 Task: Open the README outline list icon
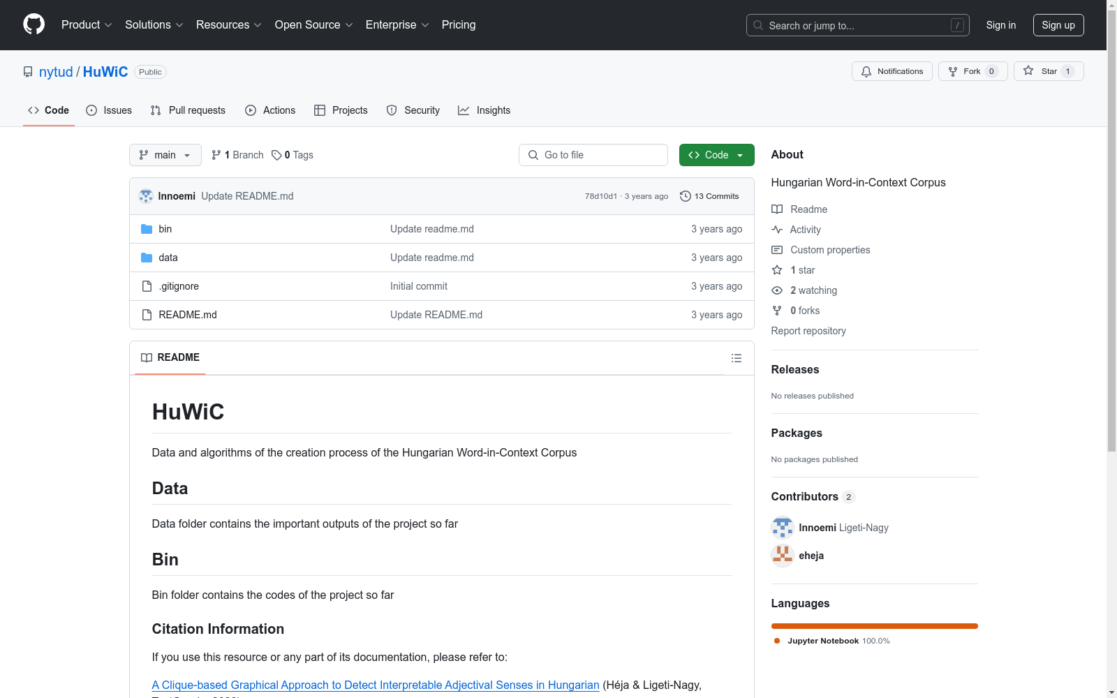(736, 358)
